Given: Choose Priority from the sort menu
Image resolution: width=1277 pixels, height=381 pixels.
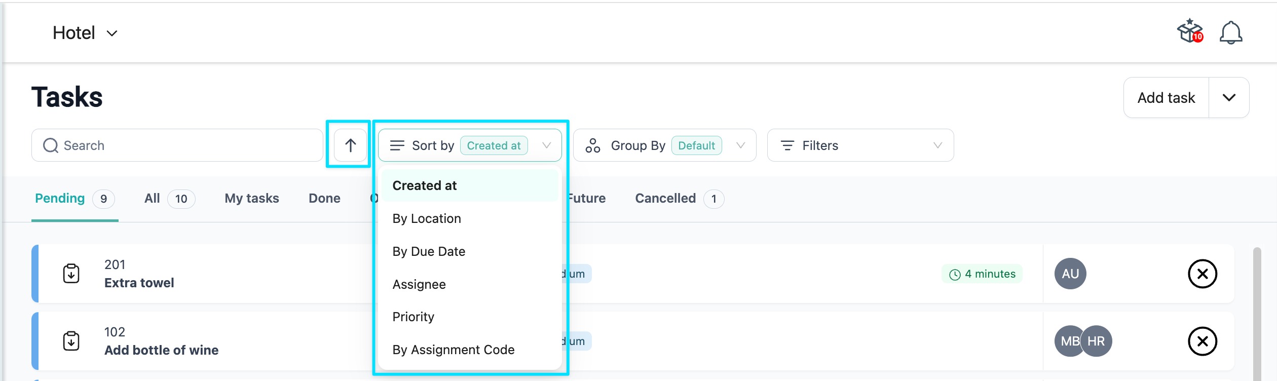Looking at the screenshot, I should (x=413, y=317).
